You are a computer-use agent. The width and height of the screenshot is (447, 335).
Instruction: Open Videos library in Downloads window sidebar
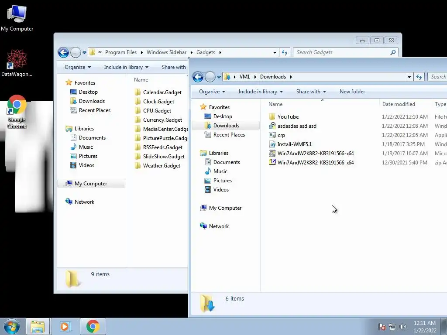(221, 189)
